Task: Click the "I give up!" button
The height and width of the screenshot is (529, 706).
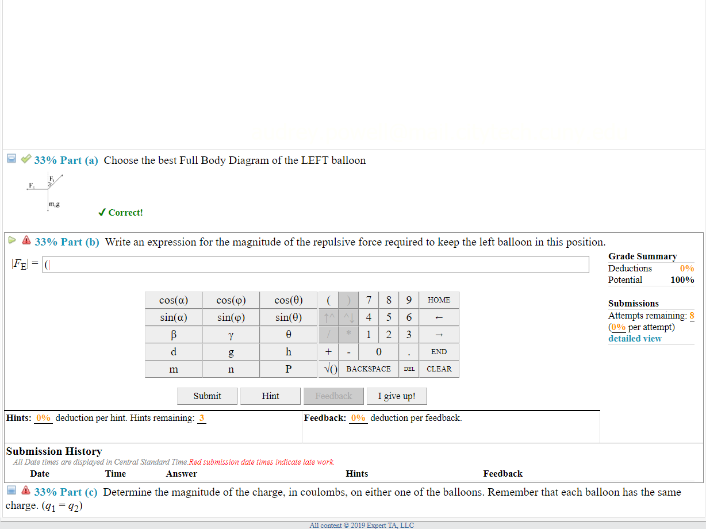Action: pyautogui.click(x=397, y=396)
